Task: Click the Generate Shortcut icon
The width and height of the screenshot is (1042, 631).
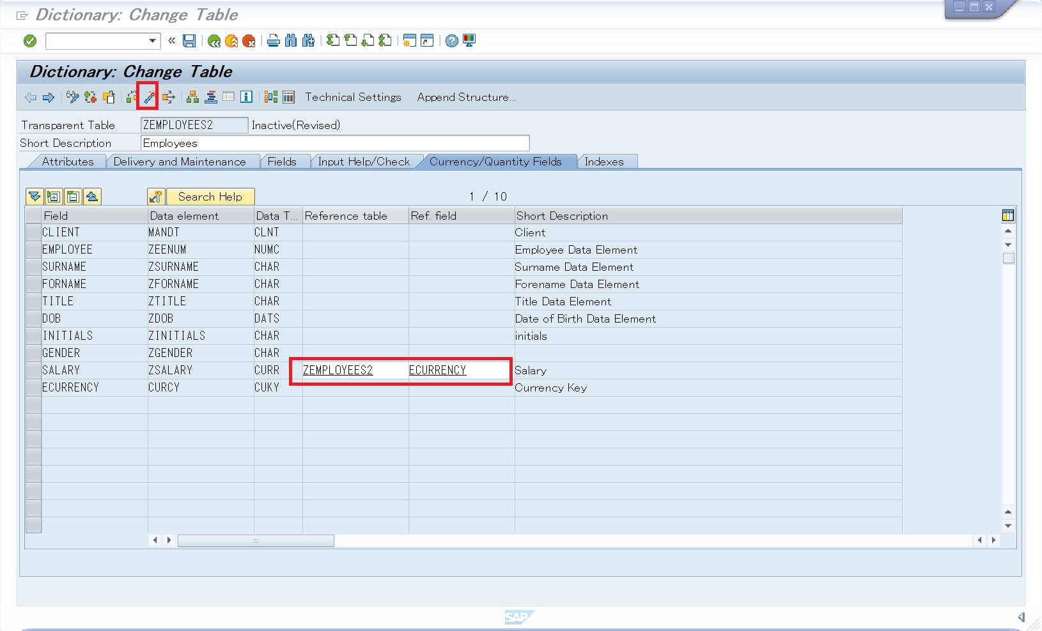Action: pos(427,41)
